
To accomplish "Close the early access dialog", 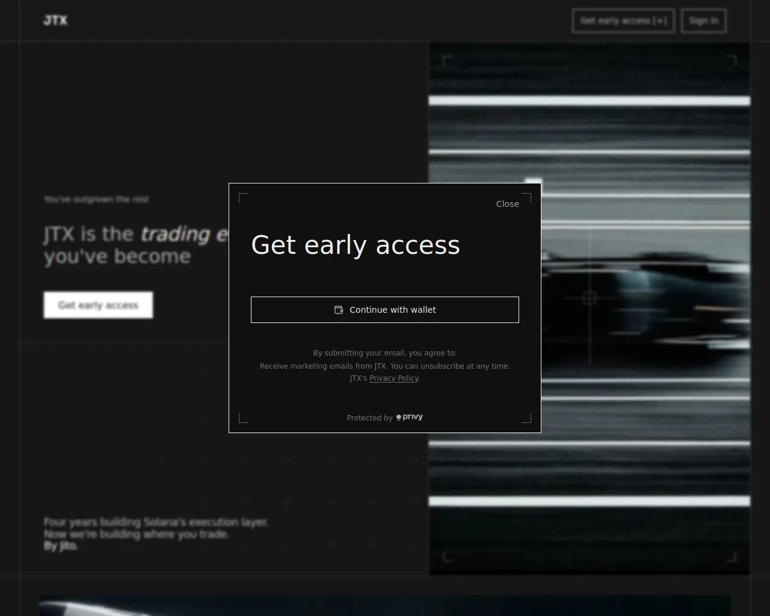I will pos(507,204).
